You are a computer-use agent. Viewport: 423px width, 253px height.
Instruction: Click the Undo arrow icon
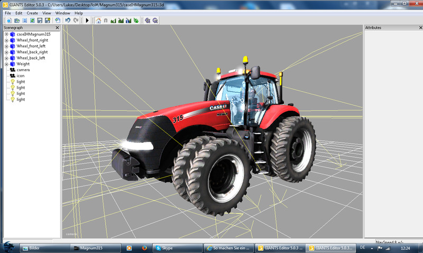[x=68, y=21]
